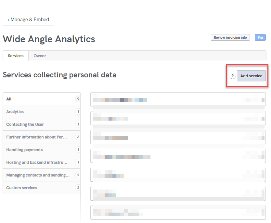Click the Add service button

(x=251, y=76)
